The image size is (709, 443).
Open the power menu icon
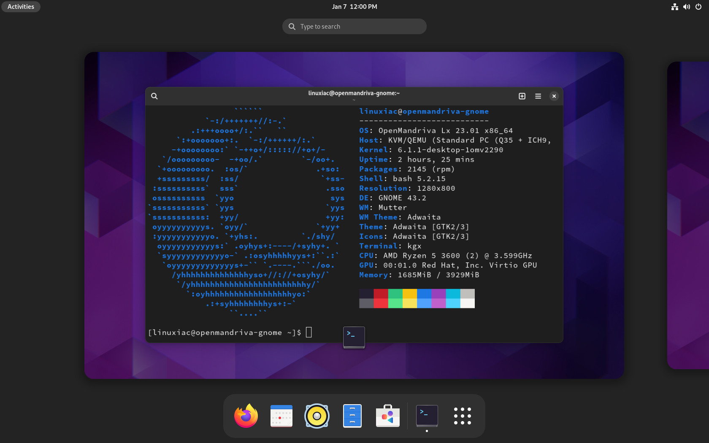pos(698,7)
